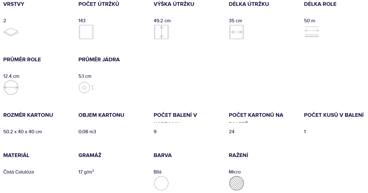Click the POČET KUSŮ V BALENÍ heading
The height and width of the screenshot is (193, 368).
[334, 115]
